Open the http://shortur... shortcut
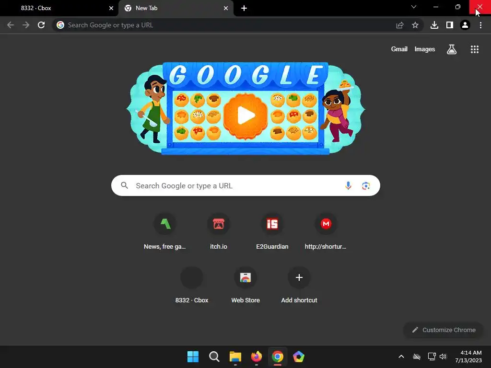Image resolution: width=491 pixels, height=368 pixels. (x=326, y=231)
